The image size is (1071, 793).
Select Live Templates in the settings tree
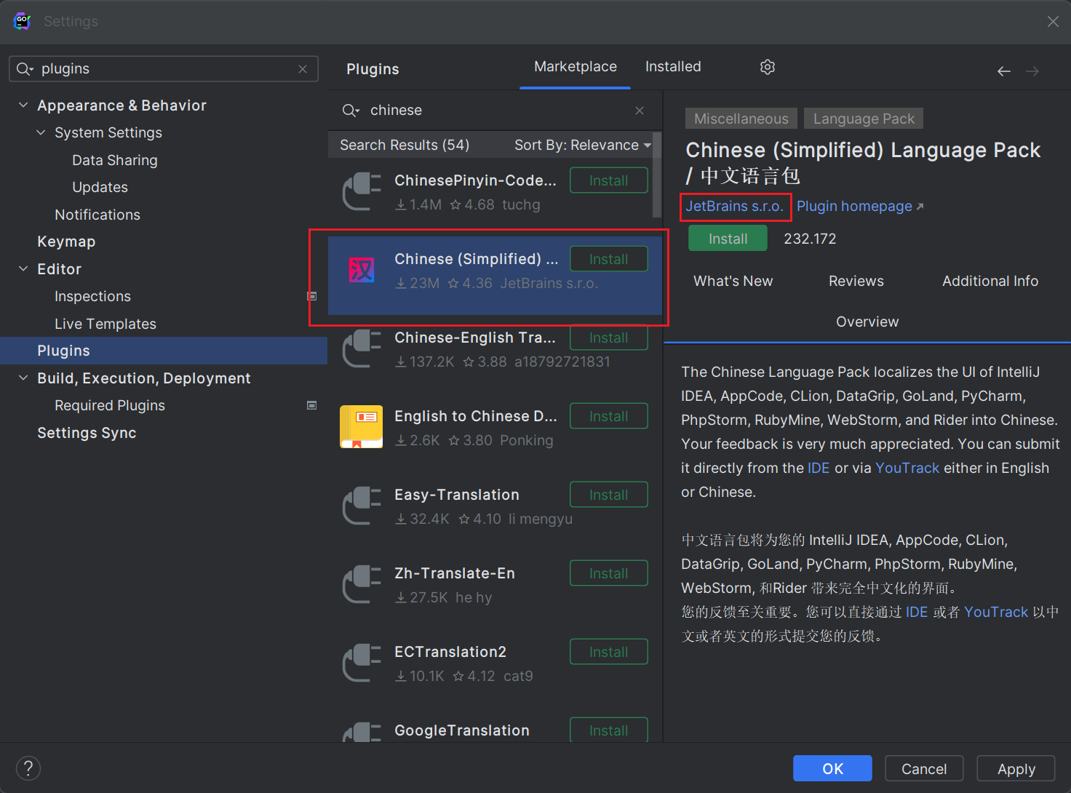105,324
